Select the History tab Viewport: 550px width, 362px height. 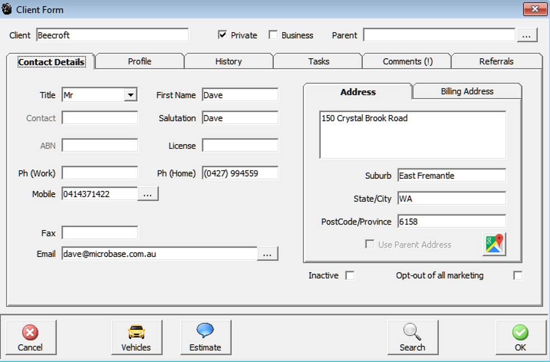229,61
